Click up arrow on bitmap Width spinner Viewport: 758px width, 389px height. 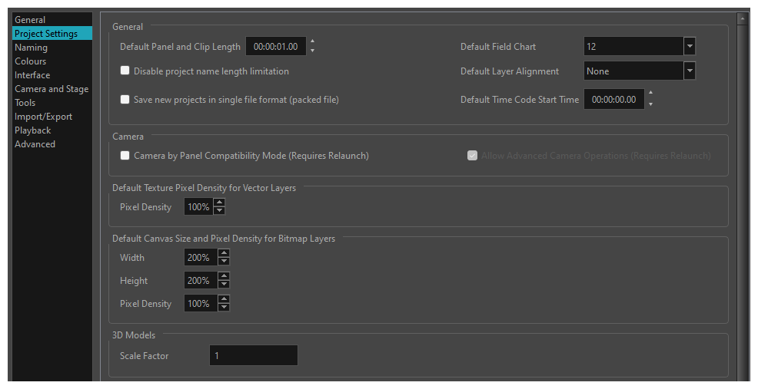(224, 253)
